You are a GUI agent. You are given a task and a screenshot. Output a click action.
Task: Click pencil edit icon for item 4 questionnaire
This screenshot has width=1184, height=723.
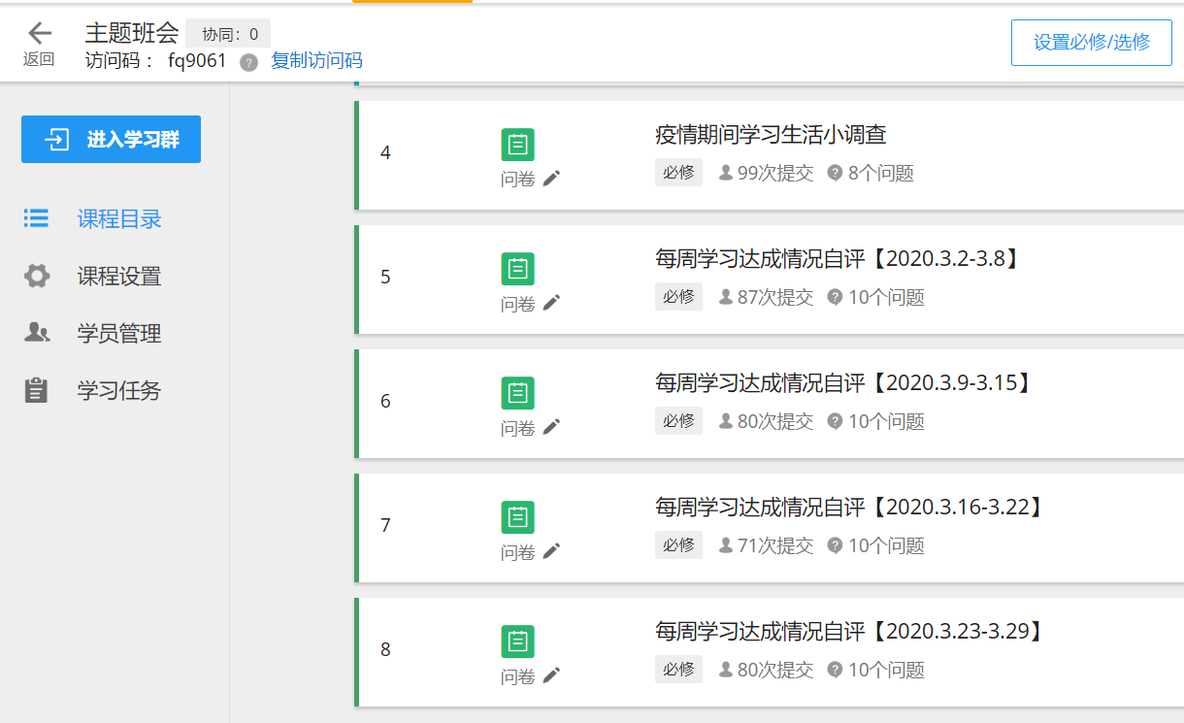pyautogui.click(x=551, y=178)
